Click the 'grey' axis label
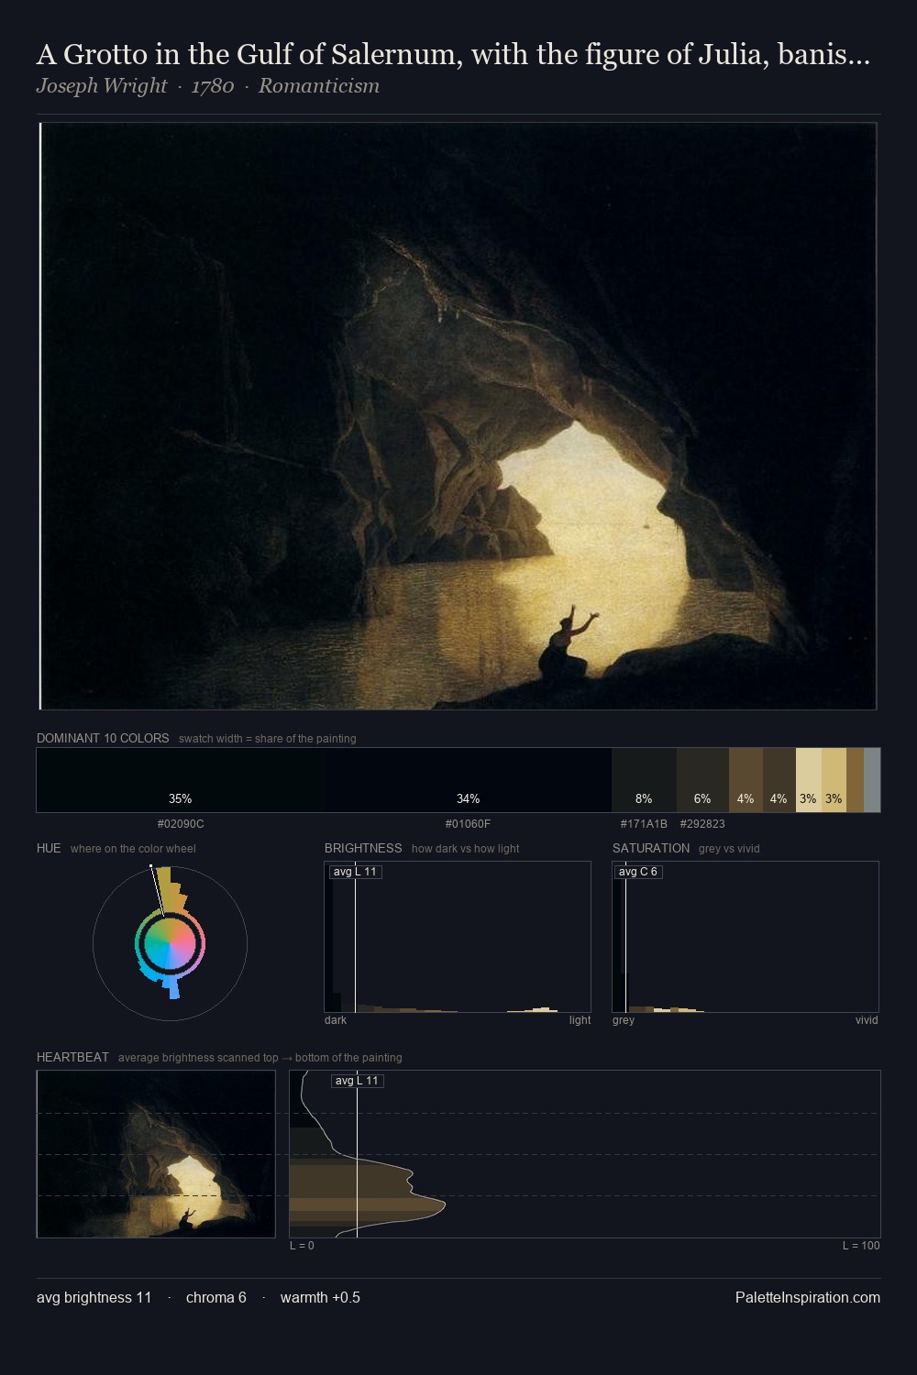 (624, 1020)
